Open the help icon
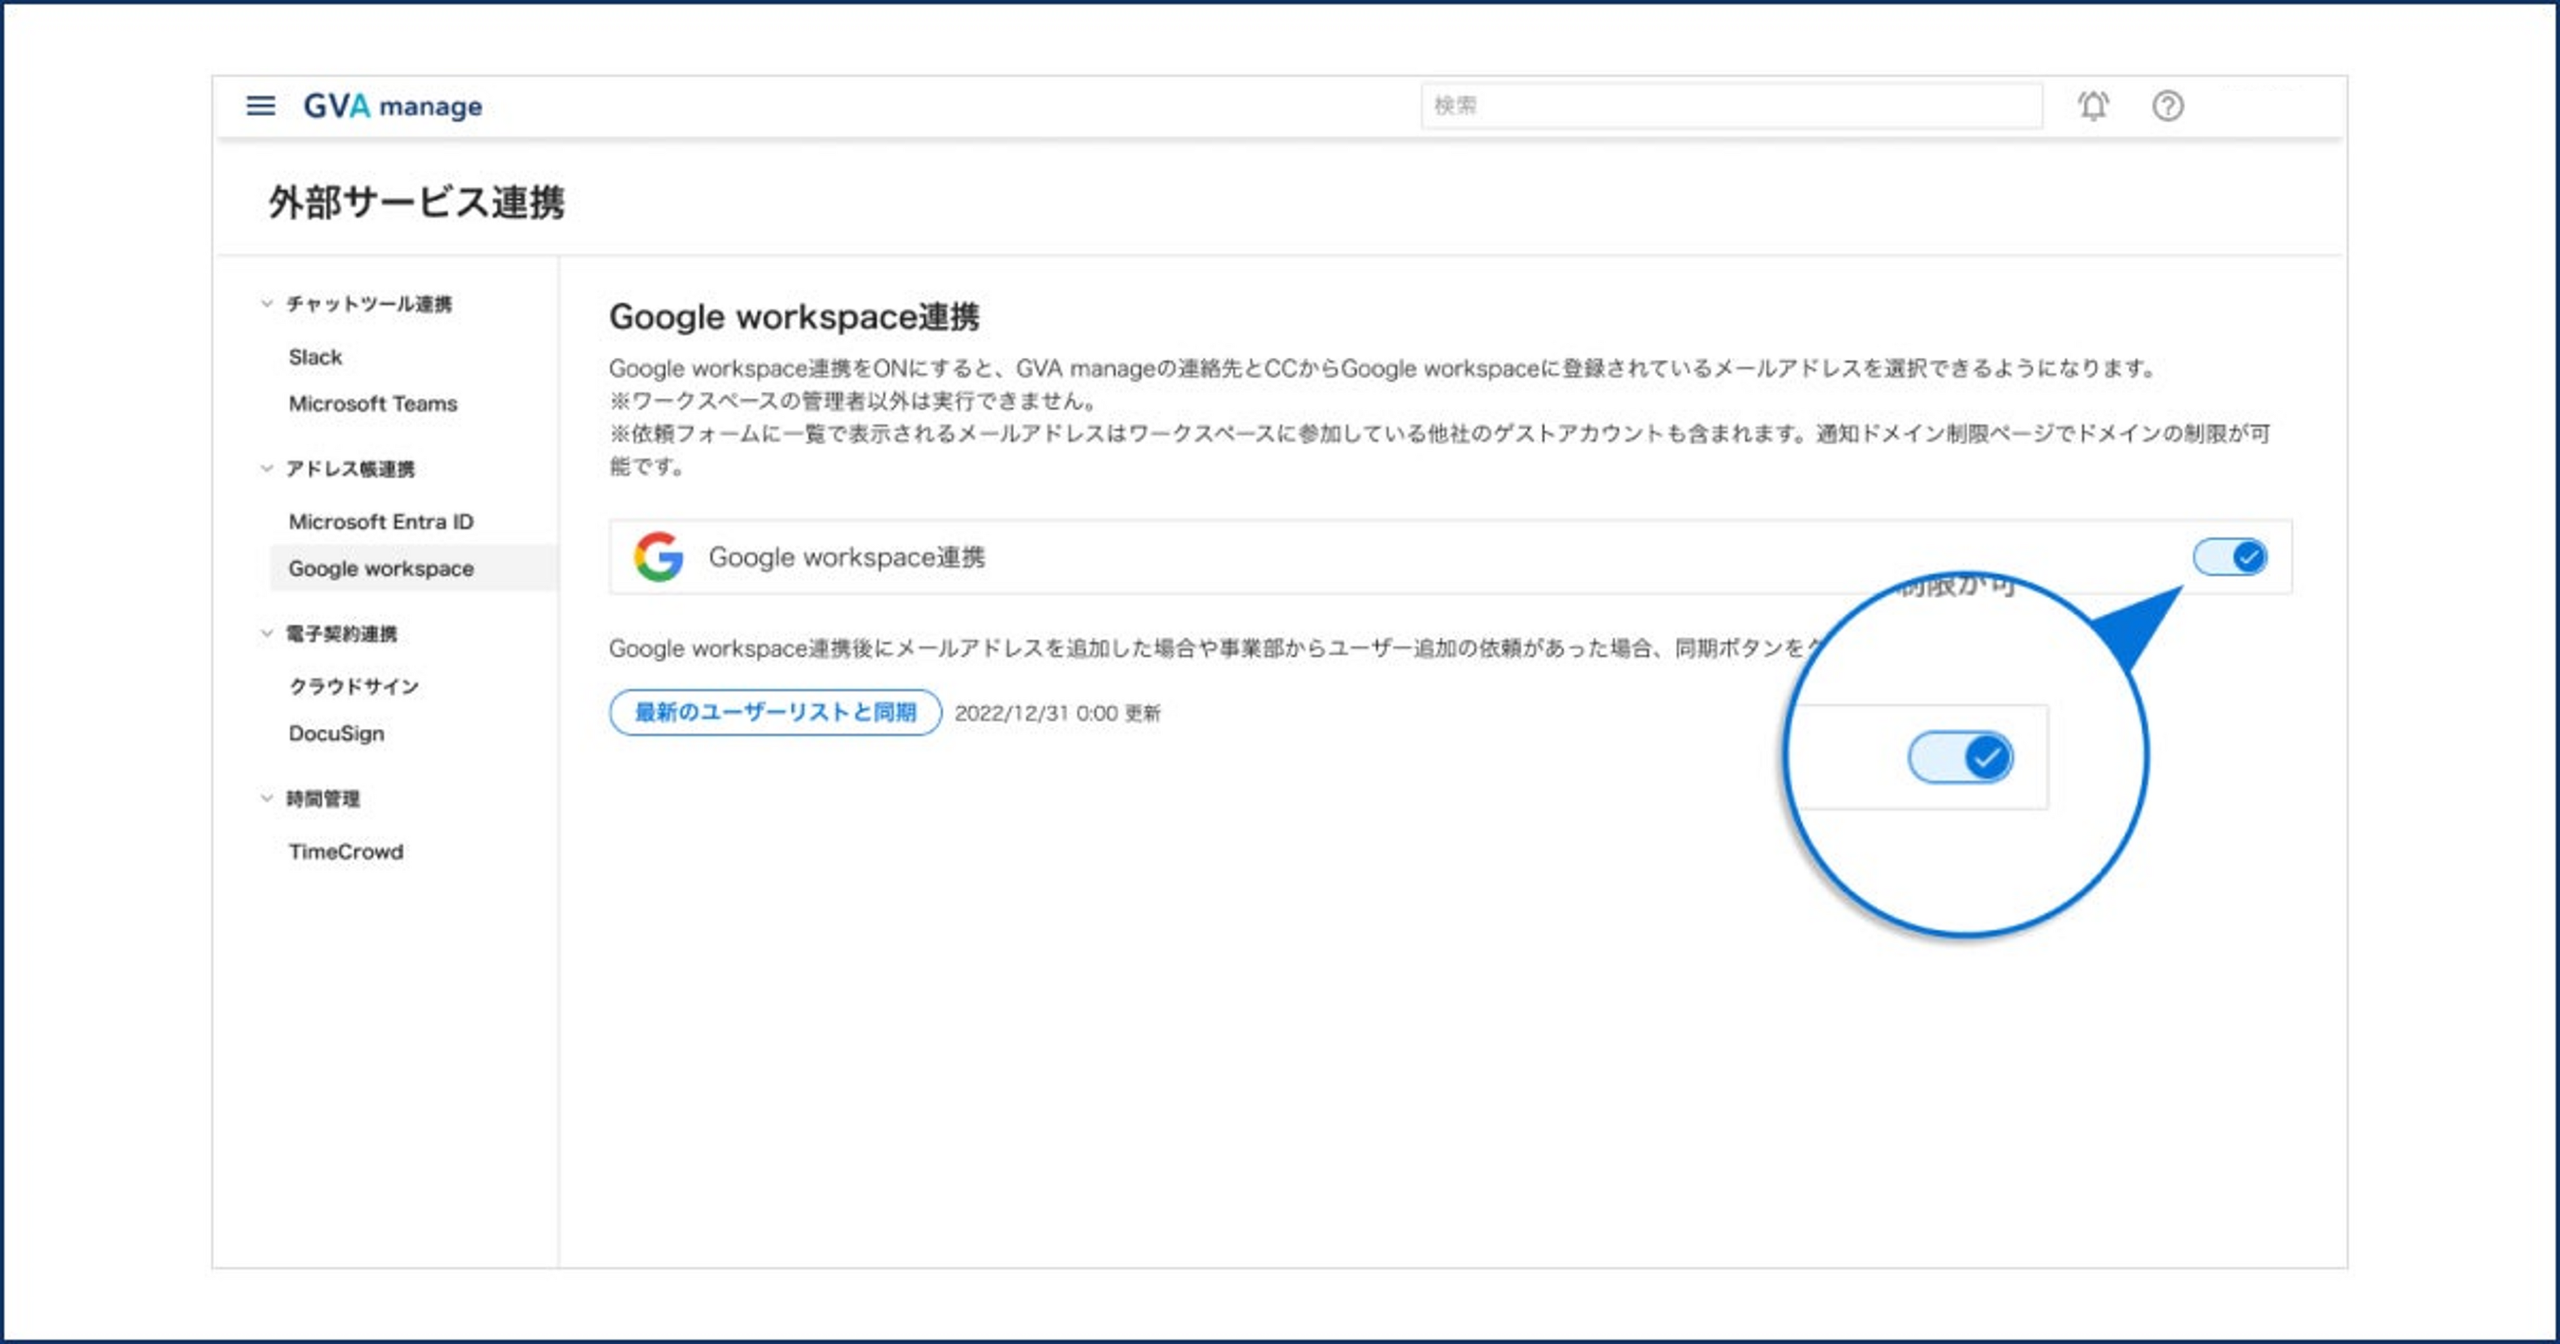The image size is (2560, 1344). [2167, 105]
